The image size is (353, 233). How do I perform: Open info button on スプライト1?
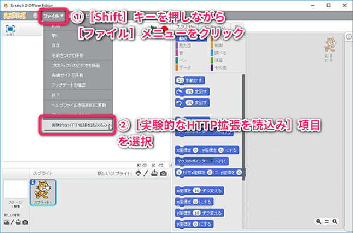click(x=32, y=182)
